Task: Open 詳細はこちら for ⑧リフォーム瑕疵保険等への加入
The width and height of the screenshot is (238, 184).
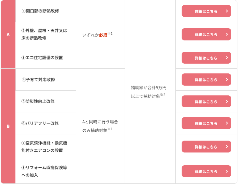Action: tap(206, 171)
